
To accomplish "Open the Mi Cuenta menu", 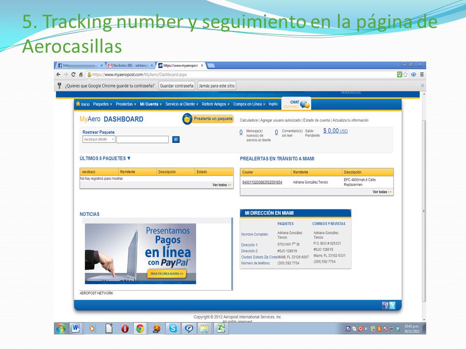I will (151, 104).
